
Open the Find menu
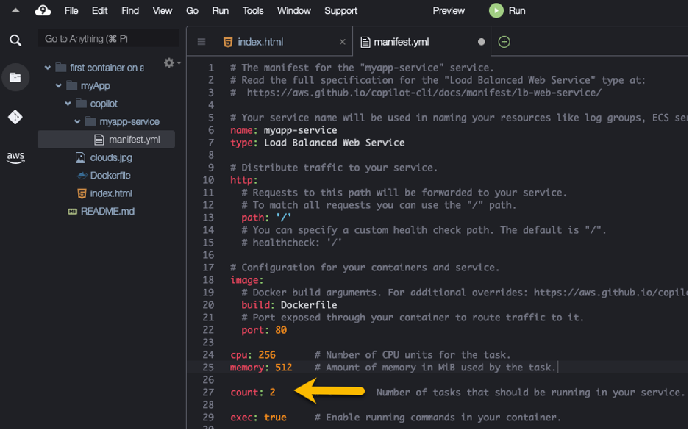pyautogui.click(x=129, y=10)
